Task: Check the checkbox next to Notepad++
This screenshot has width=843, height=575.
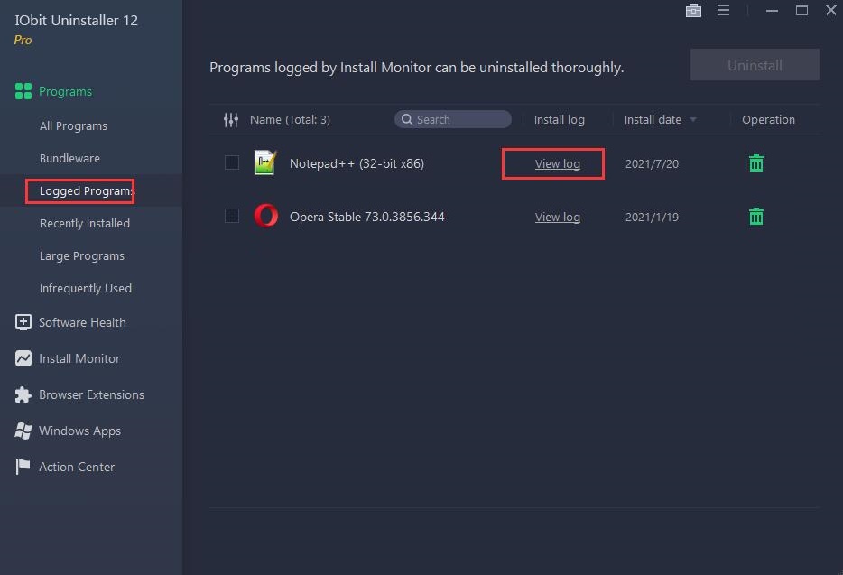Action: [x=232, y=163]
